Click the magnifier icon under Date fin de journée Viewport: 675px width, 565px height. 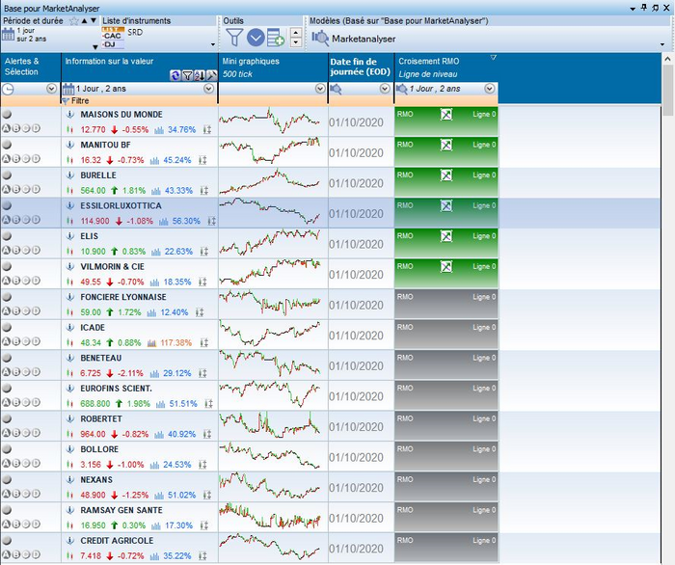click(336, 89)
